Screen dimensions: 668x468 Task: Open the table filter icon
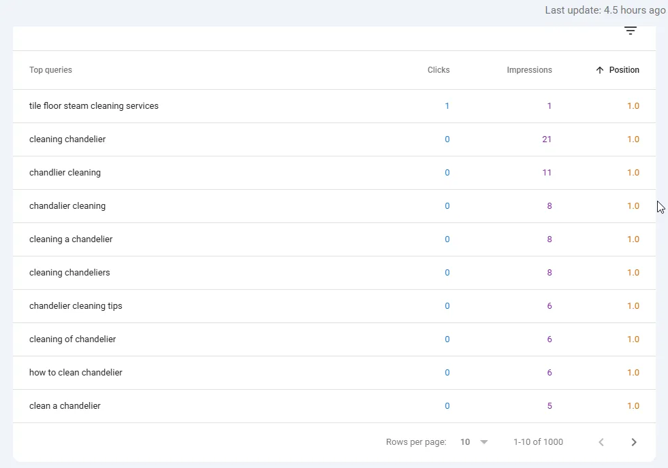pyautogui.click(x=630, y=31)
